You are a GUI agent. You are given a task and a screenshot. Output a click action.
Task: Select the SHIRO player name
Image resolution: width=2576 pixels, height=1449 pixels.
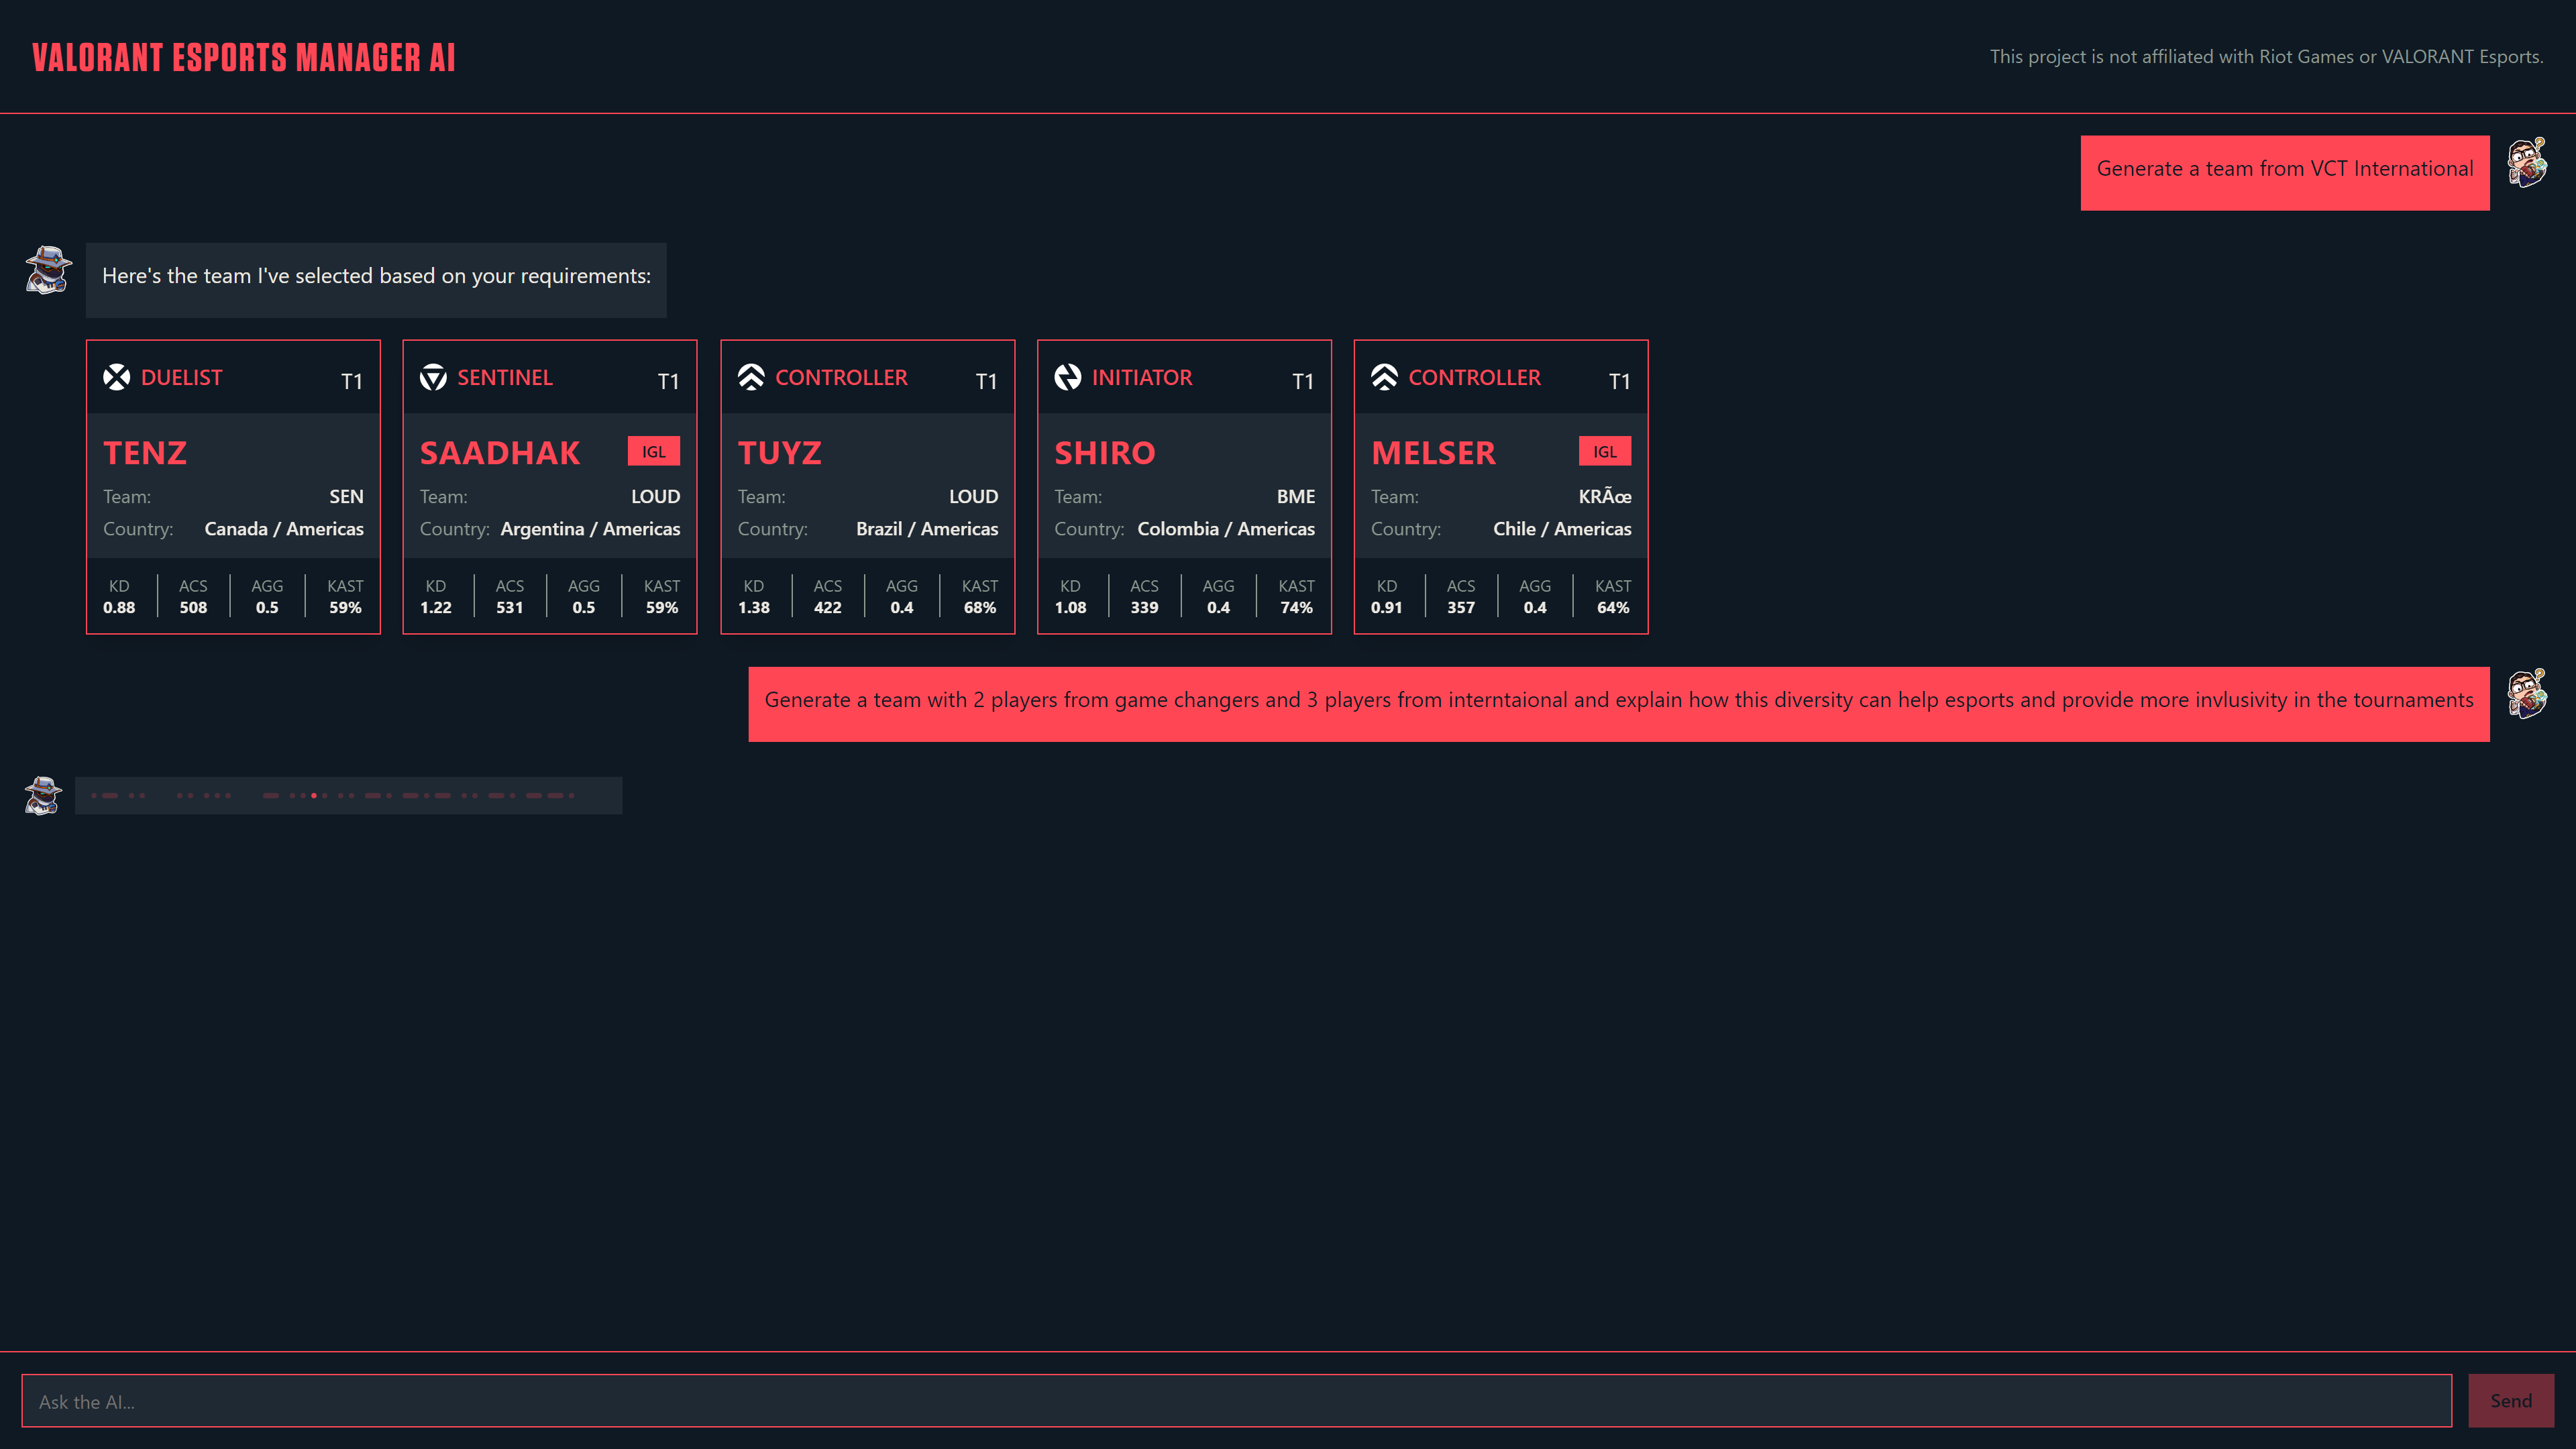click(1104, 453)
